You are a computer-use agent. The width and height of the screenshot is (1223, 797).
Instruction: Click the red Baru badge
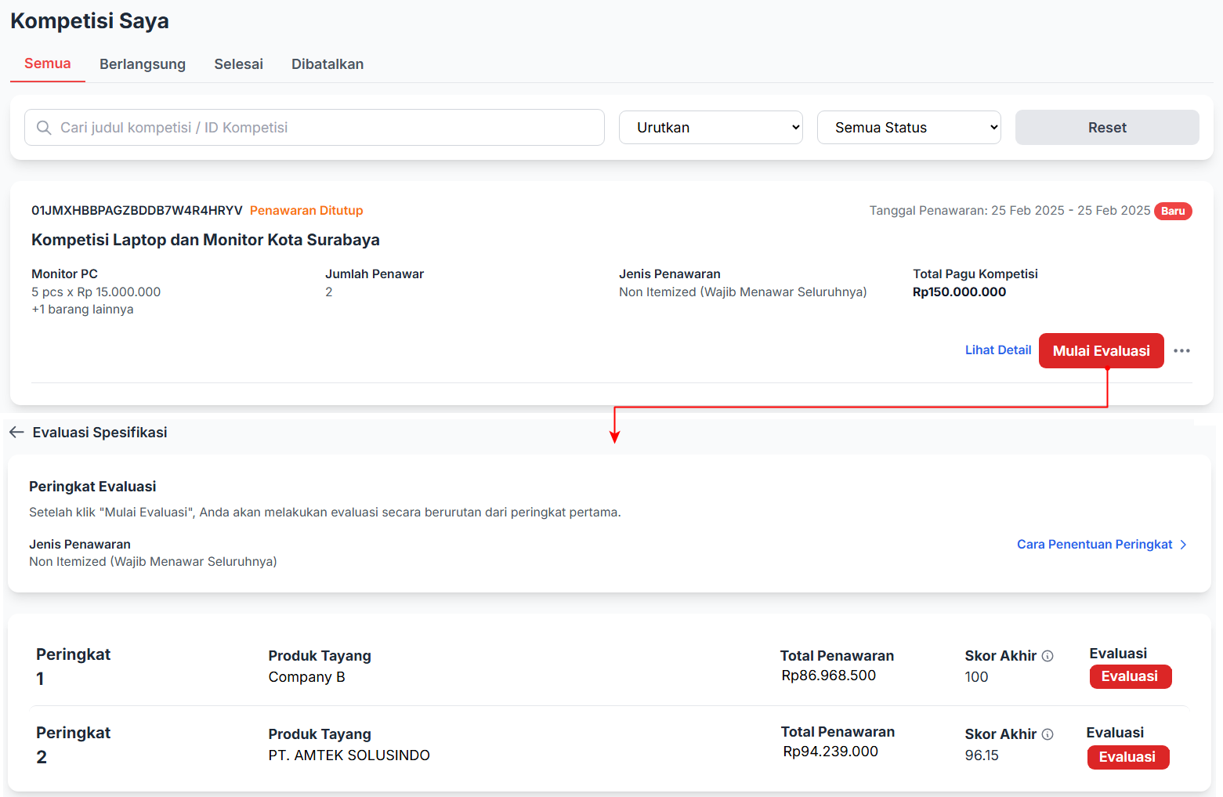[1172, 211]
